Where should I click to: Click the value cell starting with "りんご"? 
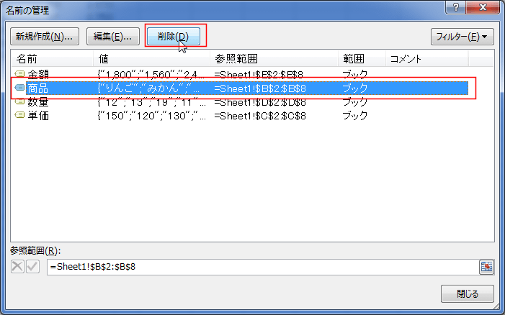pyautogui.click(x=148, y=88)
